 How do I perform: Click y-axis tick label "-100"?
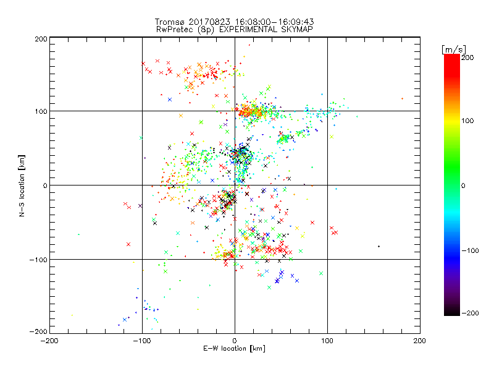point(38,260)
